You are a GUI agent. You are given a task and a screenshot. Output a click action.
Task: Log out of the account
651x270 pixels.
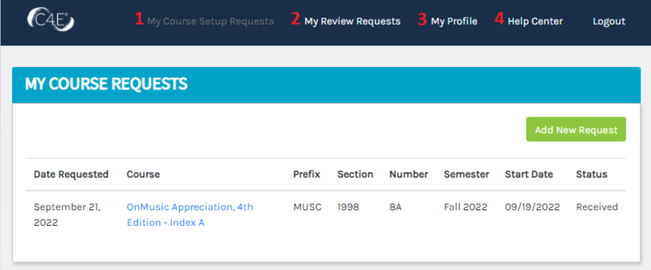609,21
